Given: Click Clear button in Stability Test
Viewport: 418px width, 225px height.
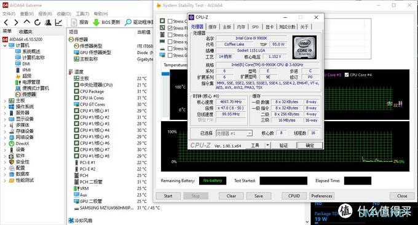Looking at the screenshot, I should [231, 196].
